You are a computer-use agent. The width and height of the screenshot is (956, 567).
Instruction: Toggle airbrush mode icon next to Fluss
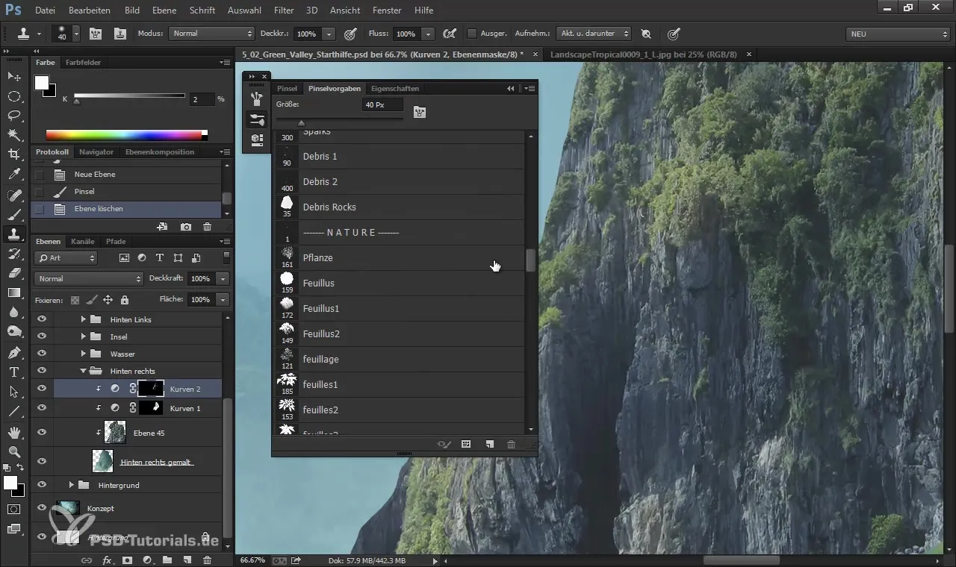450,34
